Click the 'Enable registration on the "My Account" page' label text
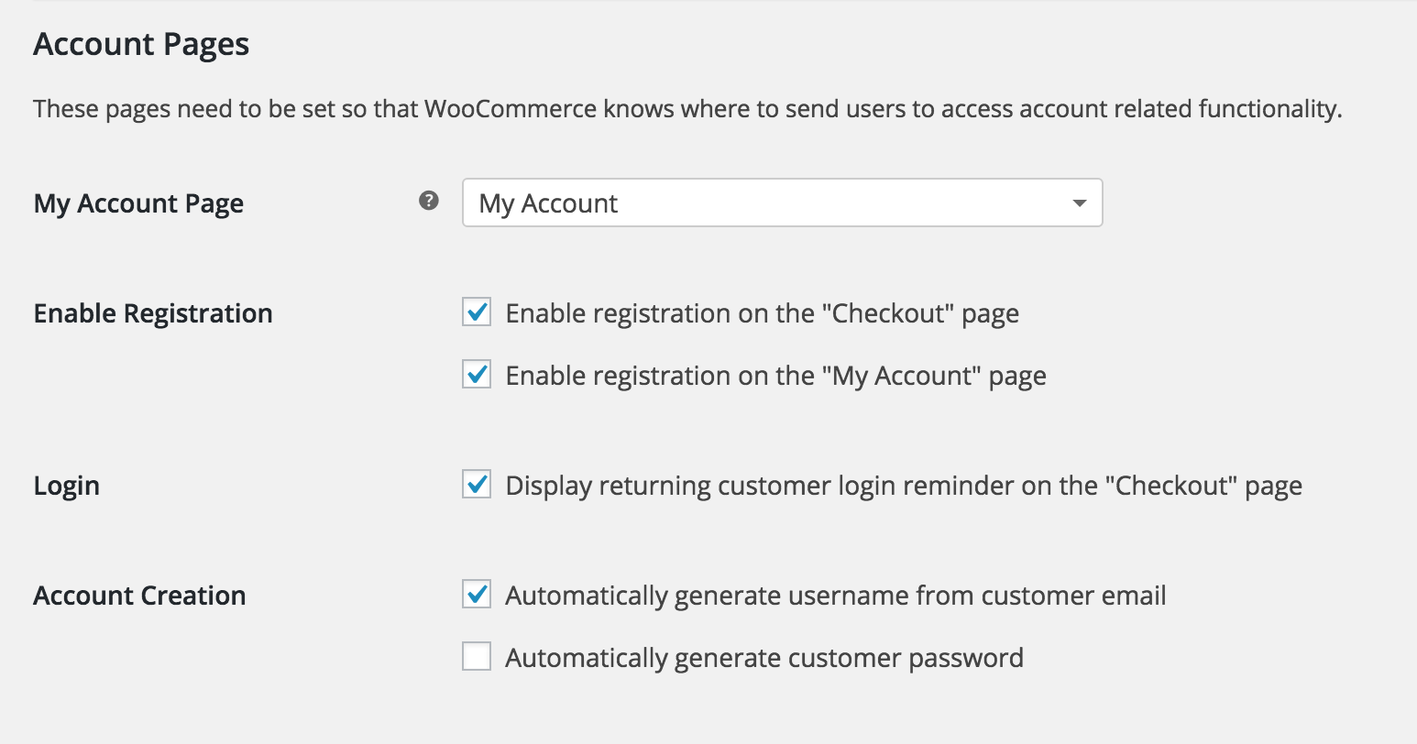Image resolution: width=1417 pixels, height=744 pixels. pos(775,376)
